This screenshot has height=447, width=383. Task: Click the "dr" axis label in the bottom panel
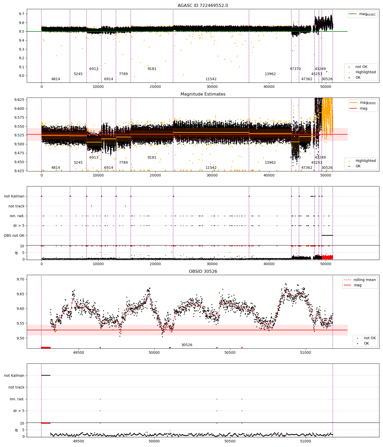[17, 430]
